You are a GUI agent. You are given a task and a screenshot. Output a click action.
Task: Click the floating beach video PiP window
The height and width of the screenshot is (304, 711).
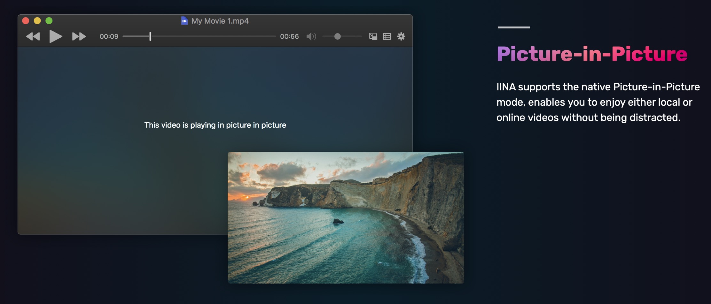point(346,218)
